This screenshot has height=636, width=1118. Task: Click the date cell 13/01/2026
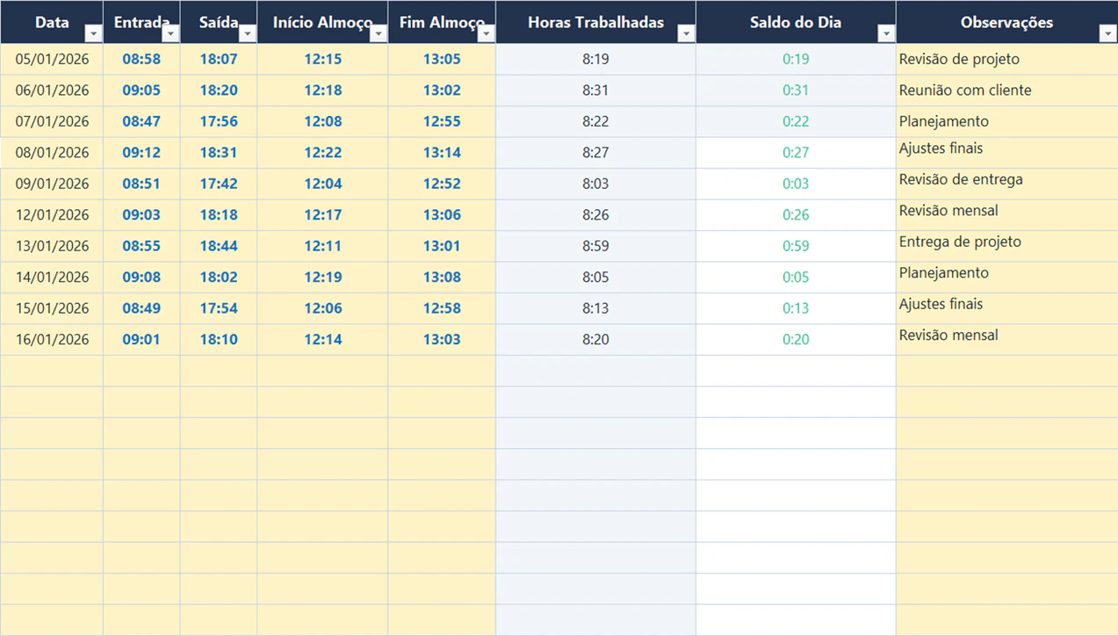pyautogui.click(x=52, y=246)
